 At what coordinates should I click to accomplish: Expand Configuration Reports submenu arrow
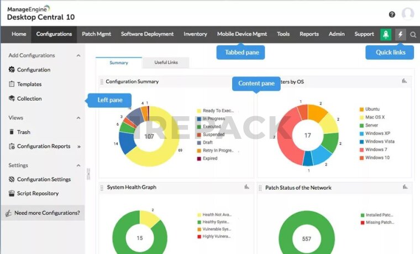[78, 147]
